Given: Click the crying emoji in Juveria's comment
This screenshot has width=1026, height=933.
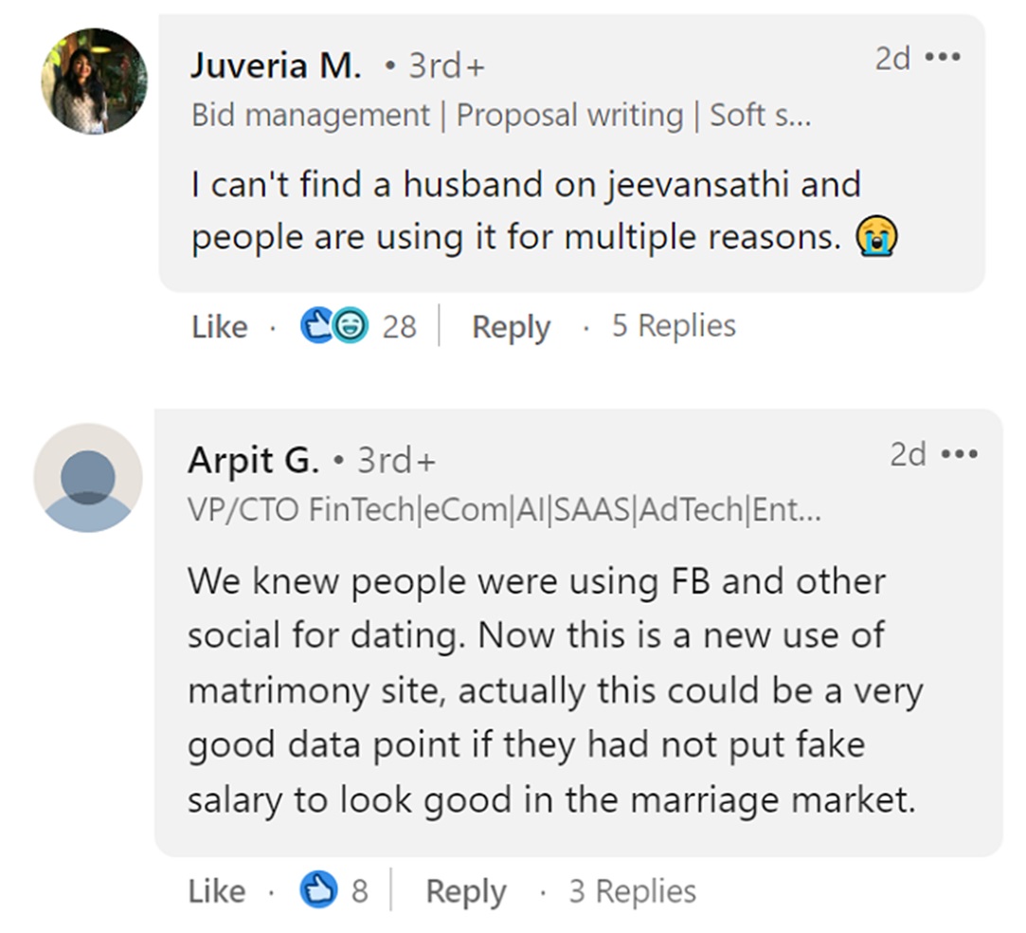Looking at the screenshot, I should coord(876,236).
